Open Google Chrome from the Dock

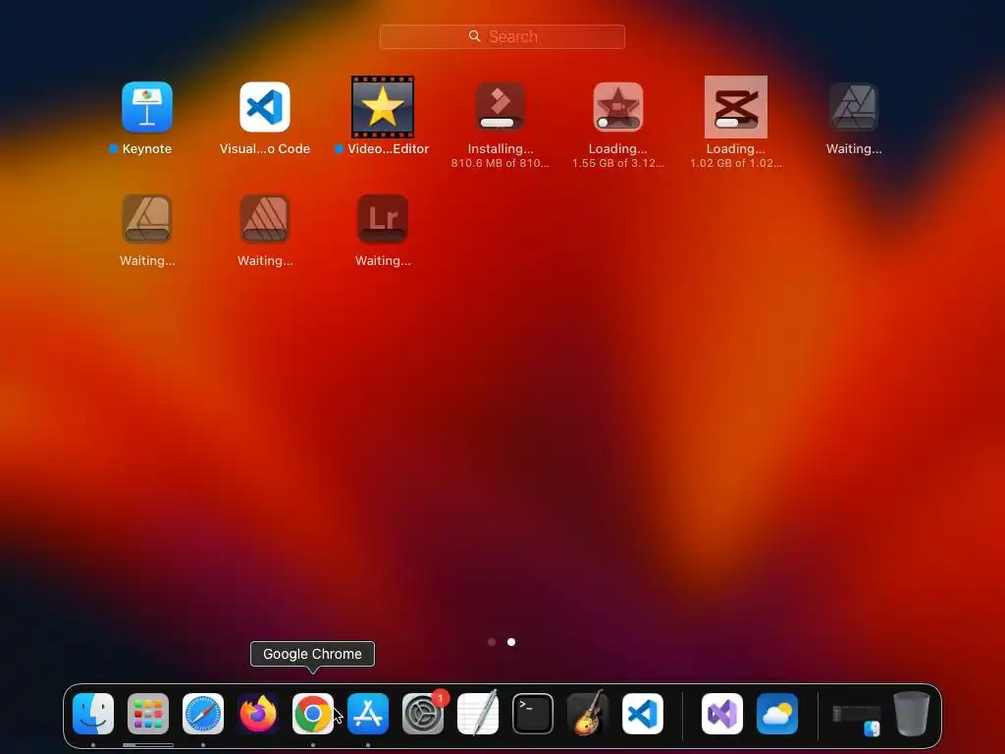[313, 714]
